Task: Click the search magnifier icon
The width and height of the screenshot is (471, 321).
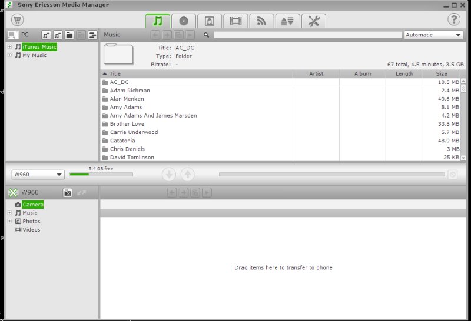Action: [x=206, y=35]
